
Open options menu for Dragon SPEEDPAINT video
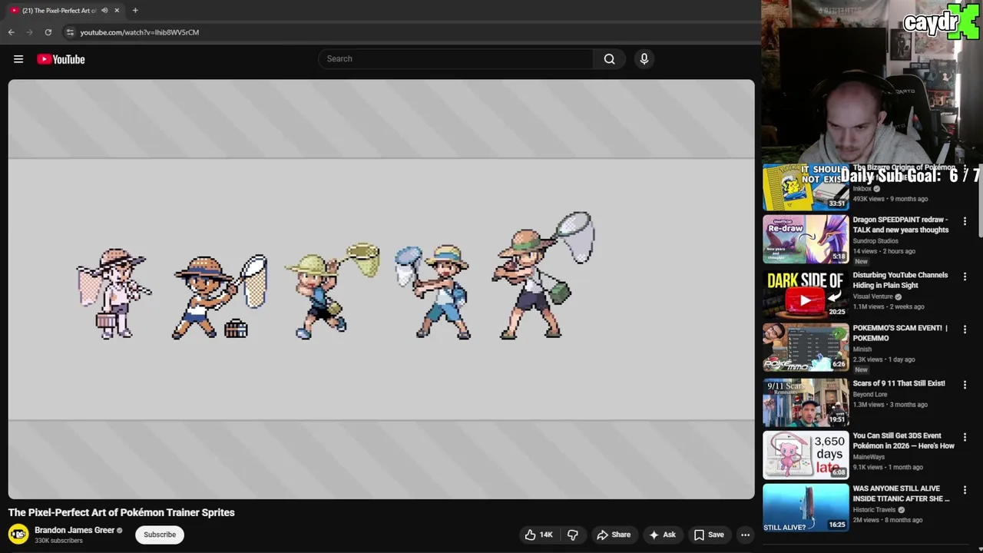pyautogui.click(x=965, y=221)
